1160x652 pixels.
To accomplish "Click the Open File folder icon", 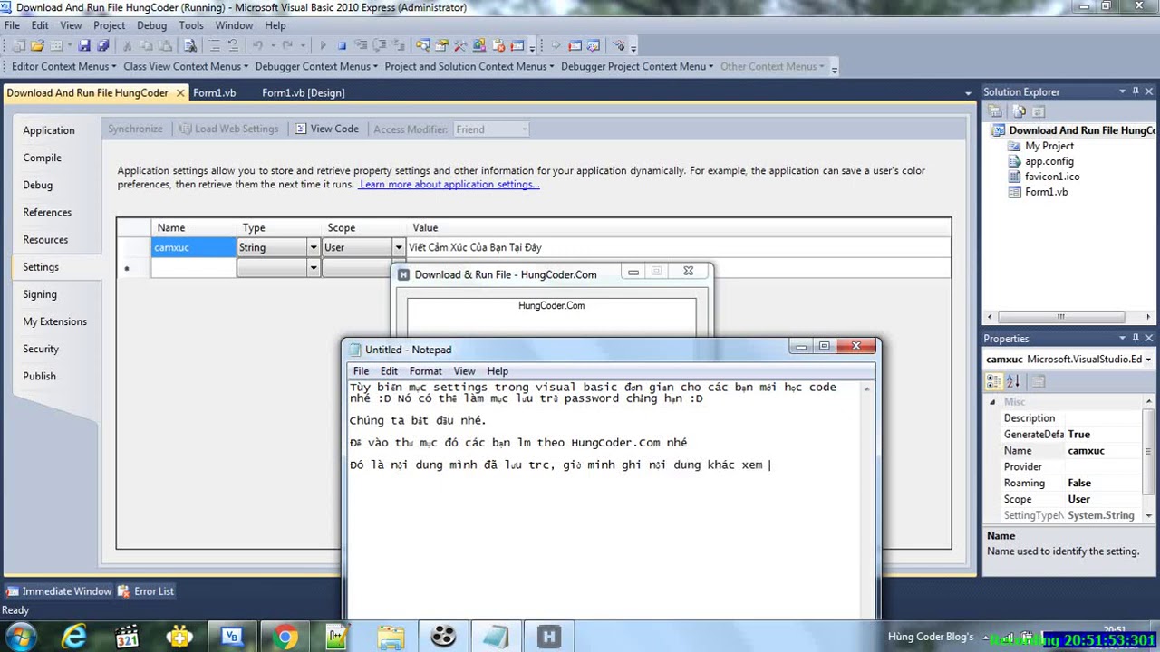I will [37, 45].
